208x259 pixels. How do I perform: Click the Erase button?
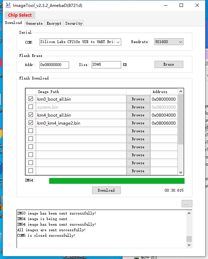coord(169,65)
